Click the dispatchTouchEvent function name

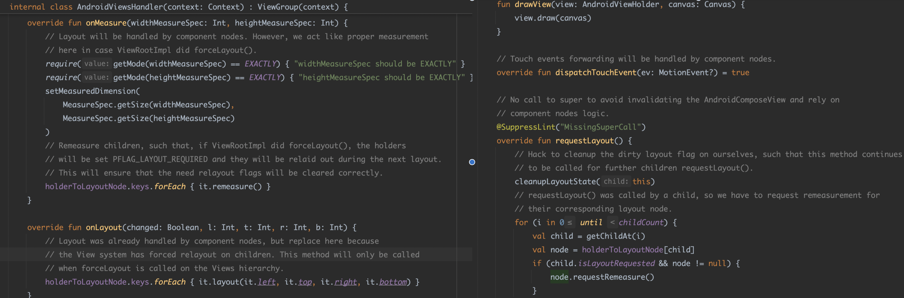(x=596, y=73)
